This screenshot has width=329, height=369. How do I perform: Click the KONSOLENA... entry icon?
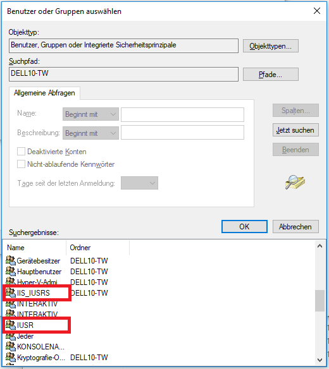[11, 347]
